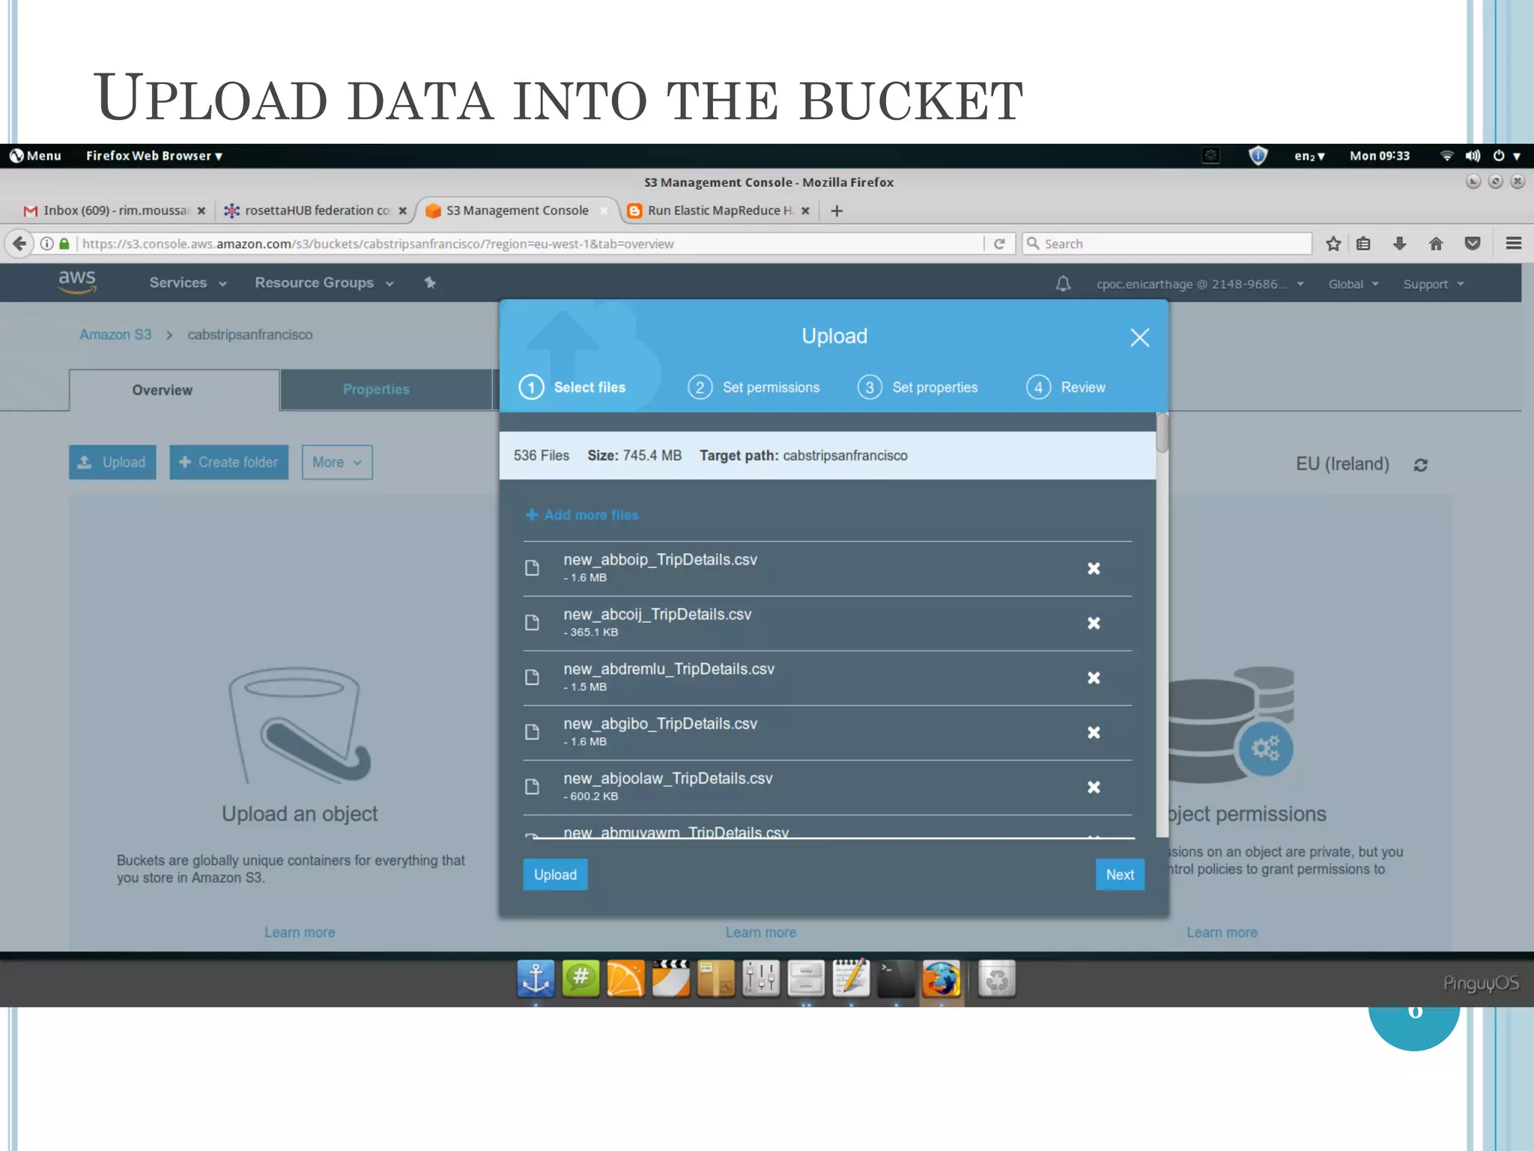
Task: Open Learn more under Upload an object
Action: click(300, 933)
